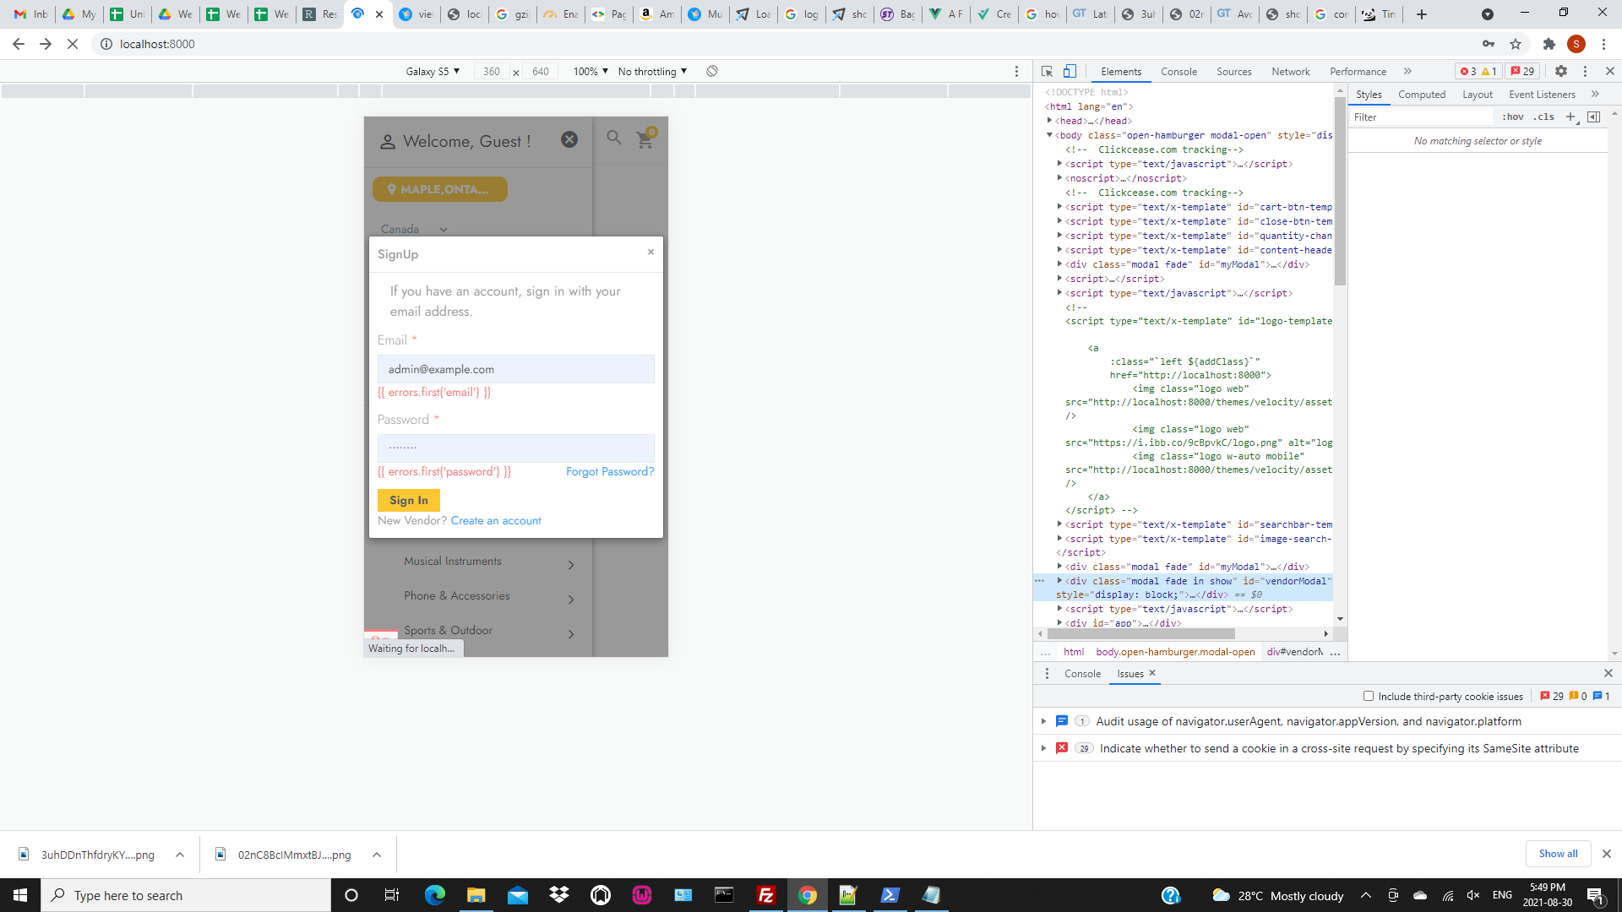Expand the head element node
The width and height of the screenshot is (1622, 912).
click(x=1050, y=121)
